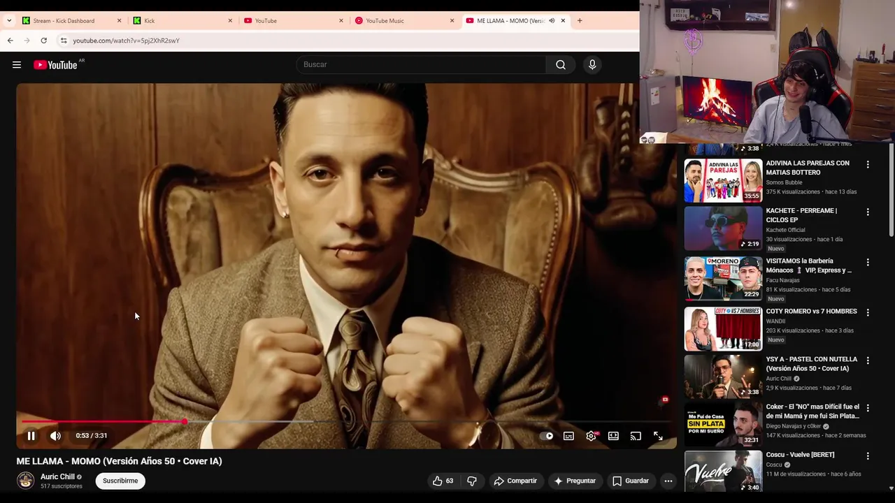895x503 pixels.
Task: Open more actions three-dot menu below video
Action: (668, 481)
